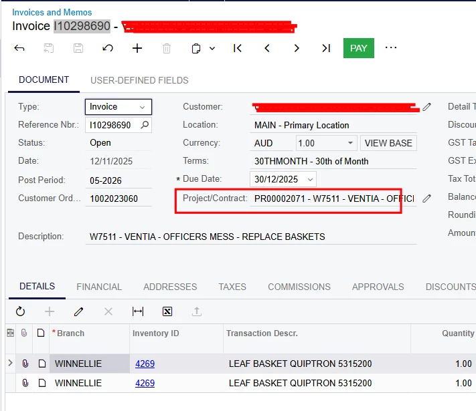Viewport: 476px width, 411px height.
Task: Go to the next record
Action: pos(297,48)
